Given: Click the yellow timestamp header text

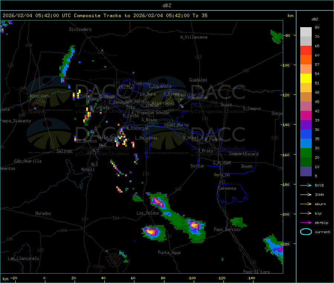Looking at the screenshot, I should (105, 16).
